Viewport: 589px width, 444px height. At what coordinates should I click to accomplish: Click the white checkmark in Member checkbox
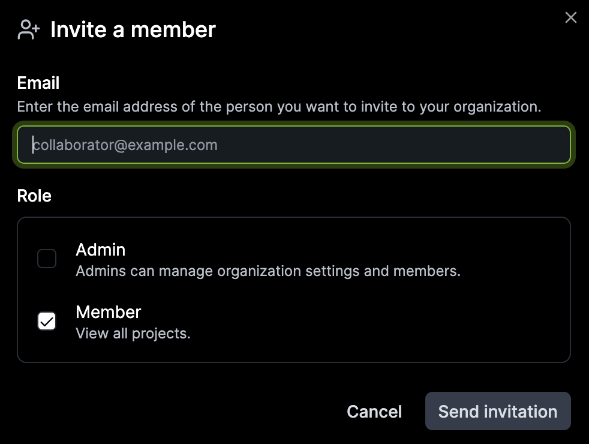pyautogui.click(x=47, y=322)
